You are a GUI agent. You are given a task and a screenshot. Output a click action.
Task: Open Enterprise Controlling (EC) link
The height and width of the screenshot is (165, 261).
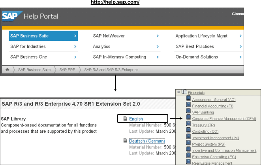214,157
